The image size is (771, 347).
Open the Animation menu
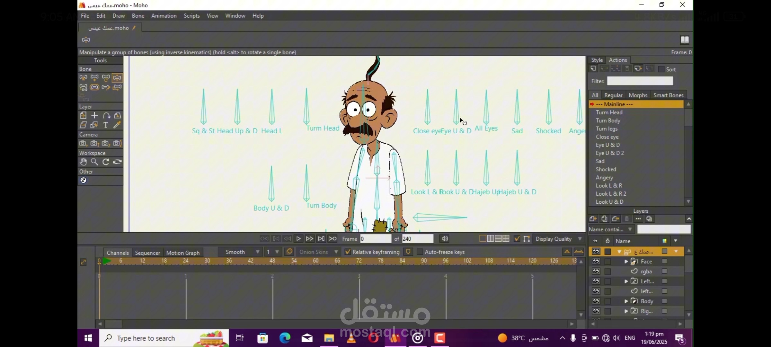[164, 15]
